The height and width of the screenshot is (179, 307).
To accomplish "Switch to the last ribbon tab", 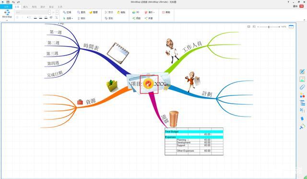I will (x=60, y=7).
